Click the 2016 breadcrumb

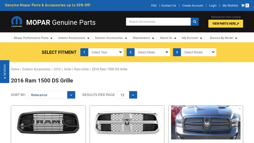[x=57, y=69]
